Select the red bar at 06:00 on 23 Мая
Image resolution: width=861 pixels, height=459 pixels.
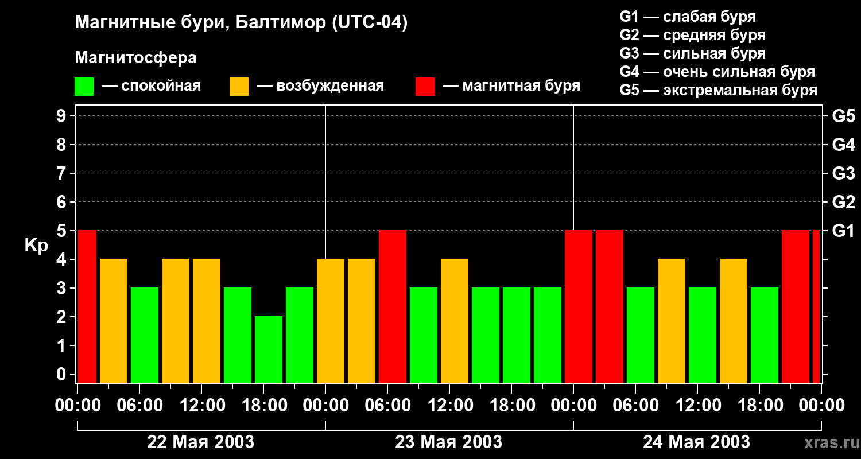(393, 306)
